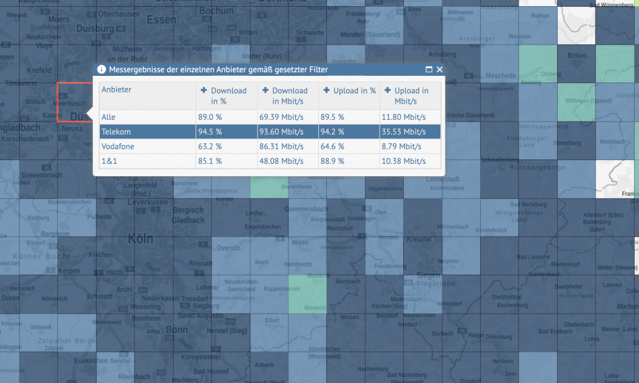639x383 pixels.
Task: Click the green tile at Willingen (Upland)
Action: [576, 102]
